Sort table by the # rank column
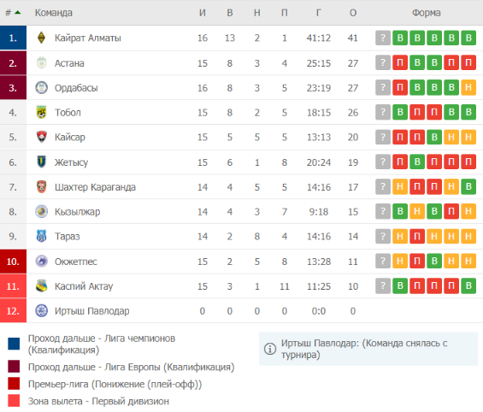Image resolution: width=483 pixels, height=412 pixels. [13, 13]
